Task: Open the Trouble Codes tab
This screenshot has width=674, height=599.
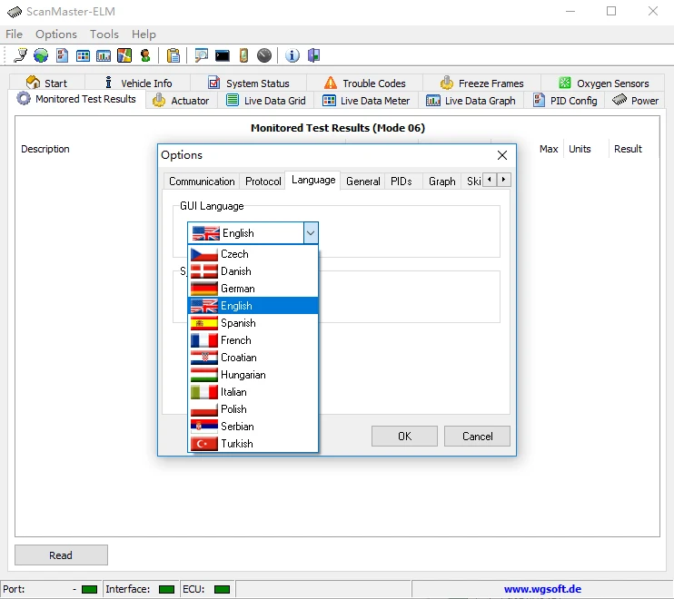Action: [x=365, y=83]
